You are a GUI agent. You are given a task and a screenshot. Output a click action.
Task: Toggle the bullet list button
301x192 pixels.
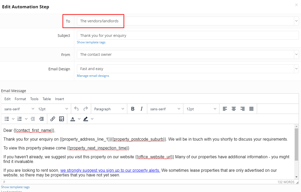7,119
